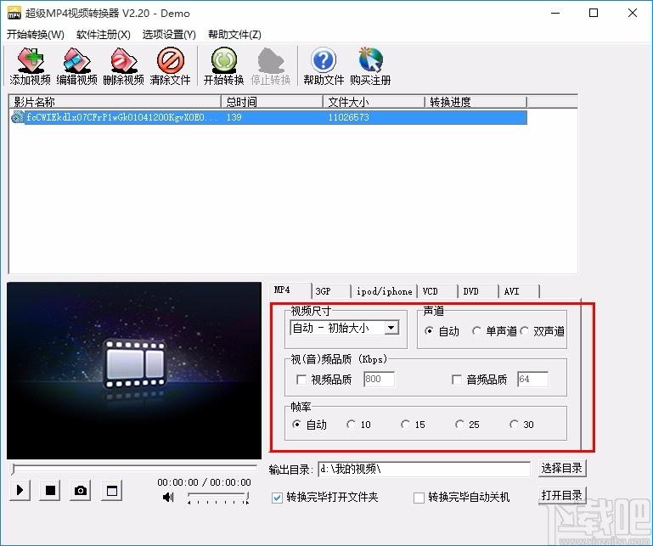
Task: Take a snapshot with the camera button
Action: [x=81, y=490]
